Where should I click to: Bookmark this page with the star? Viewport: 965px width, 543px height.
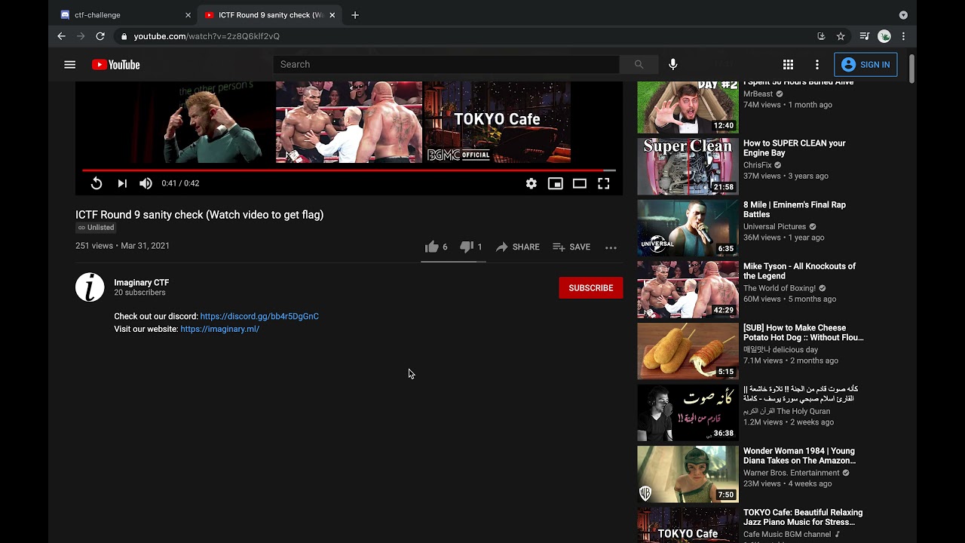pyautogui.click(x=841, y=36)
